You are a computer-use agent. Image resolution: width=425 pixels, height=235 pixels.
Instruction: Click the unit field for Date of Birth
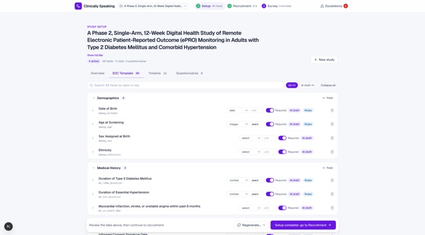(257, 111)
